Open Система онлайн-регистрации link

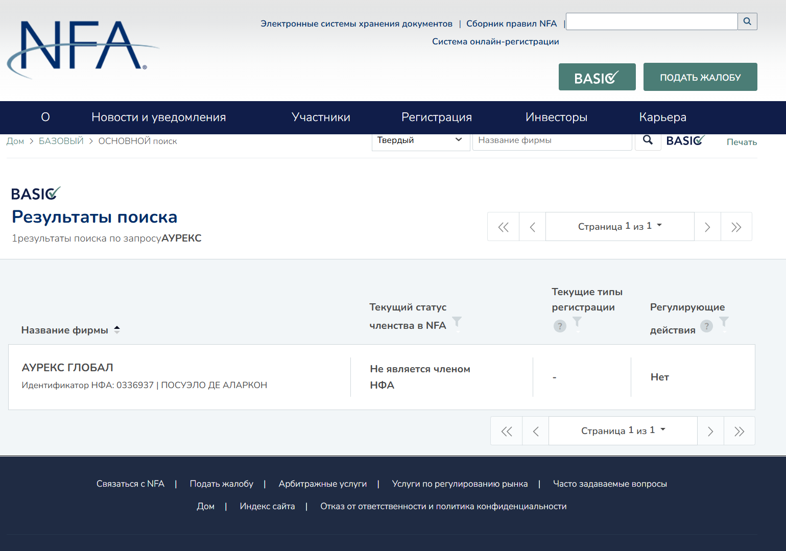(x=495, y=41)
